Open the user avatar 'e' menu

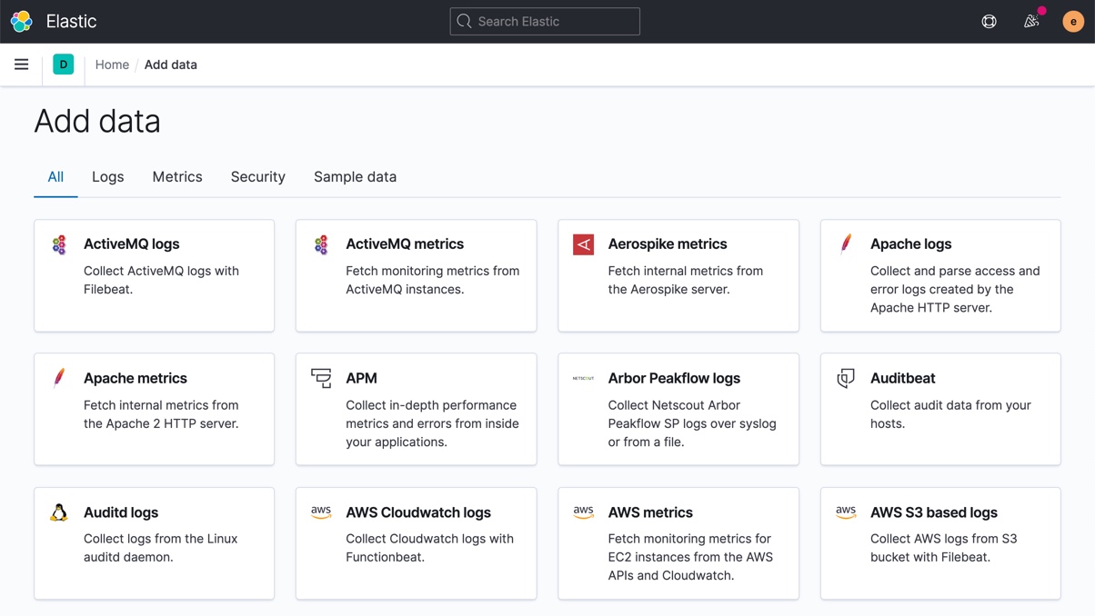[1073, 21]
